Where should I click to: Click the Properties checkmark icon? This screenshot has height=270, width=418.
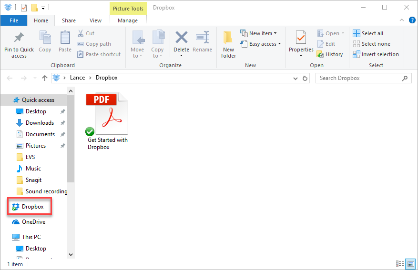pos(301,38)
